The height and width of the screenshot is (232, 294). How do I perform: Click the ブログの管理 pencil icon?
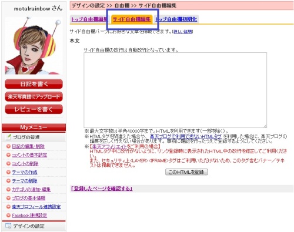[x=8, y=137]
